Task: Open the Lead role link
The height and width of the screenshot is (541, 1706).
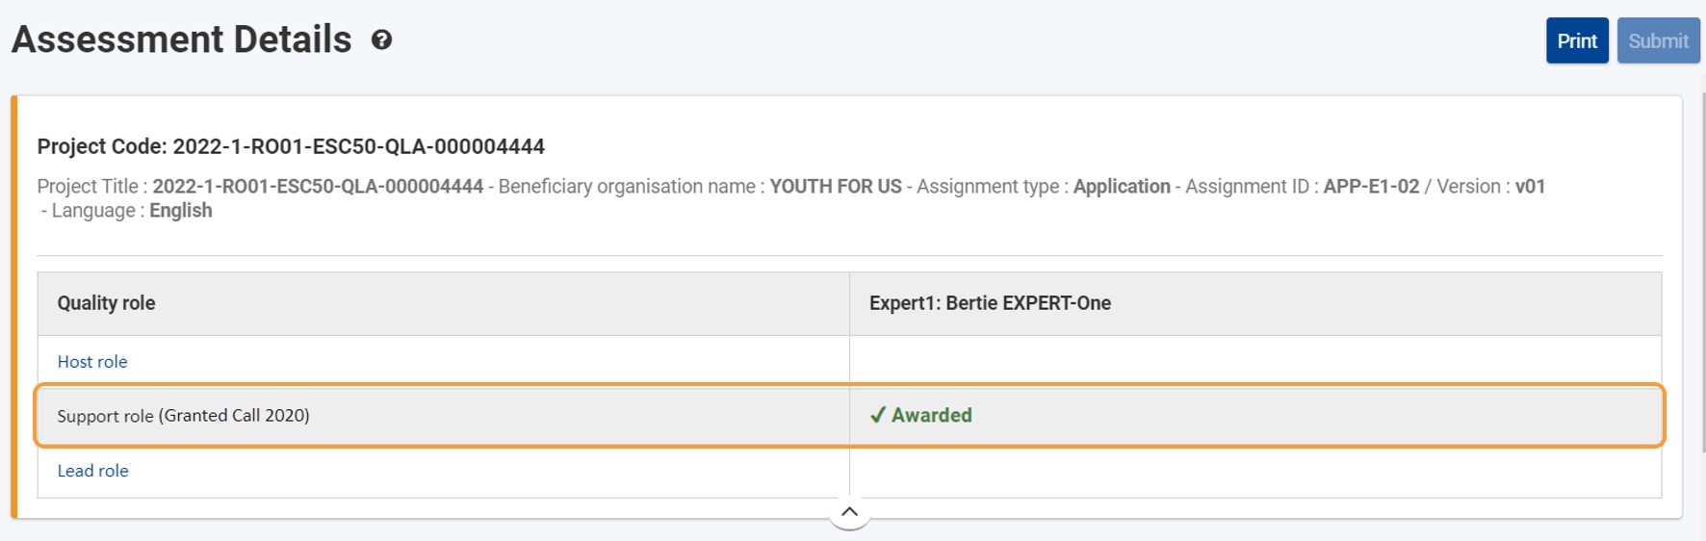Action: tap(92, 471)
